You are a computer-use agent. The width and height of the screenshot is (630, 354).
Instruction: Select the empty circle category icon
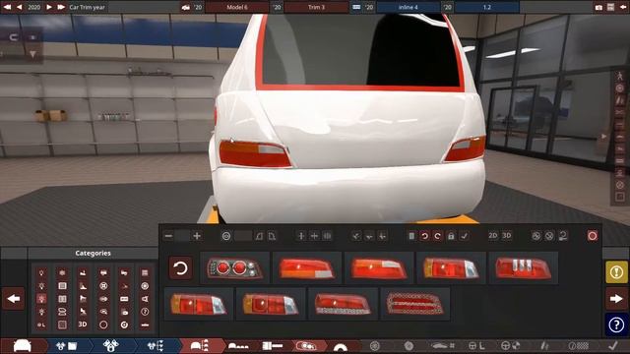coord(103,324)
